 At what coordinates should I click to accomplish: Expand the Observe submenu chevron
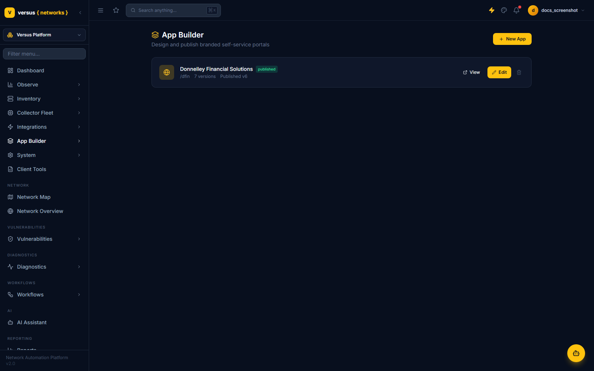pyautogui.click(x=79, y=85)
